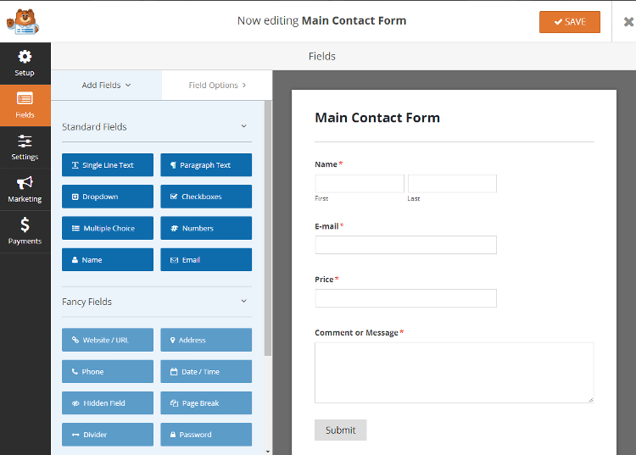Click the E-mail field label
Image resolution: width=636 pixels, height=455 pixels.
tap(326, 226)
